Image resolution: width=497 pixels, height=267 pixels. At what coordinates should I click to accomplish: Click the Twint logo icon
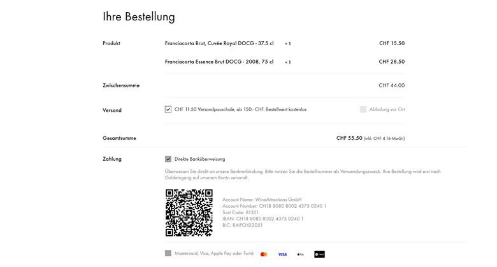pos(319,254)
